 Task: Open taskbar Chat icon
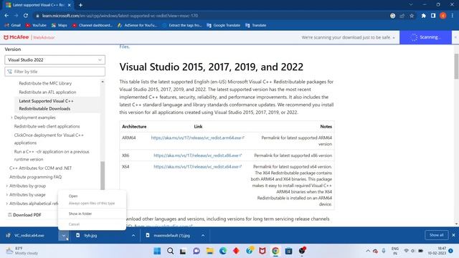(197, 251)
